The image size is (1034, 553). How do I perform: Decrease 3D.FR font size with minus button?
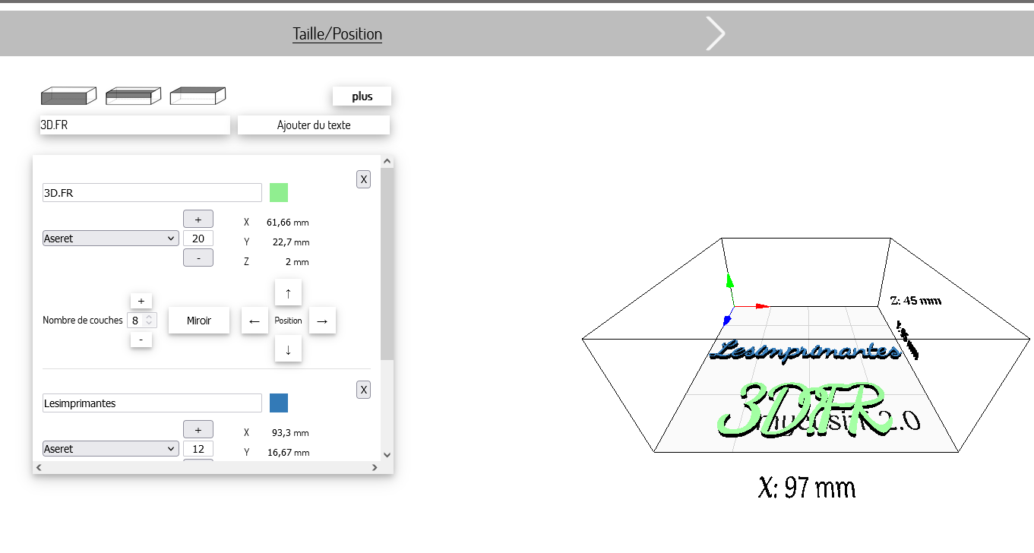(x=198, y=258)
